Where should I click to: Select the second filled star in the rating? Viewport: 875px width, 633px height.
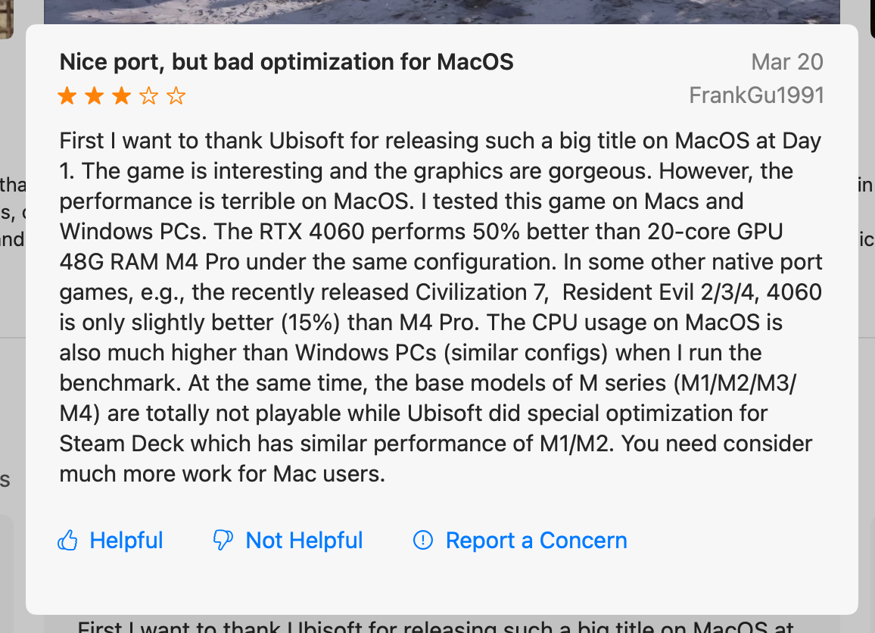pos(94,95)
